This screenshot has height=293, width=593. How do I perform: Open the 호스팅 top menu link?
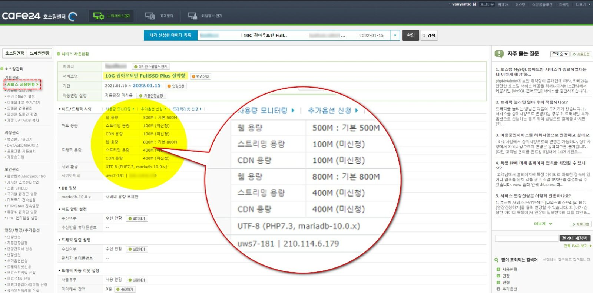[520, 4]
